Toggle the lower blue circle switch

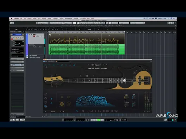pos(52,103)
